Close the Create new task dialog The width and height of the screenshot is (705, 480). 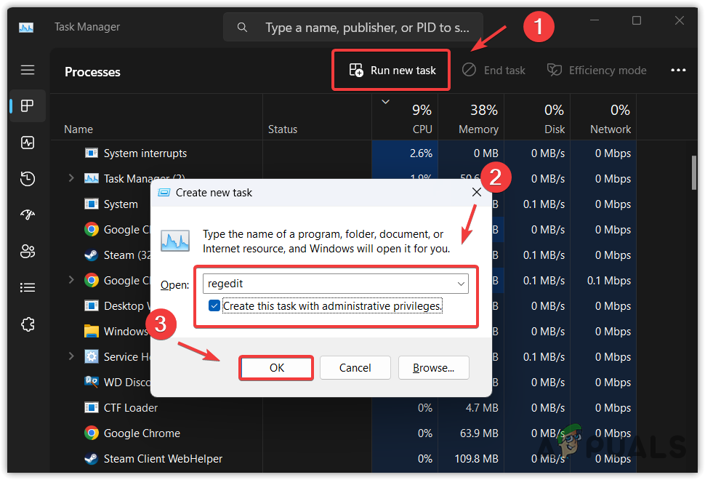click(477, 193)
